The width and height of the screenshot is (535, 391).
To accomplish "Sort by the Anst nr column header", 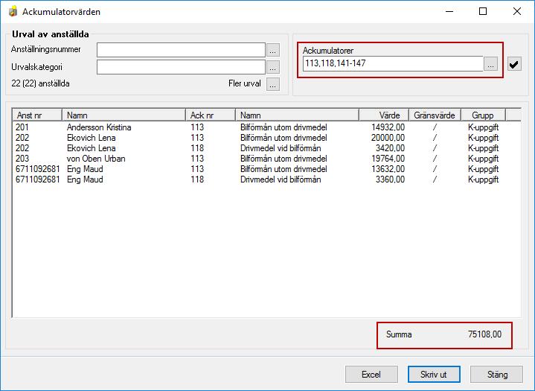I will point(37,115).
